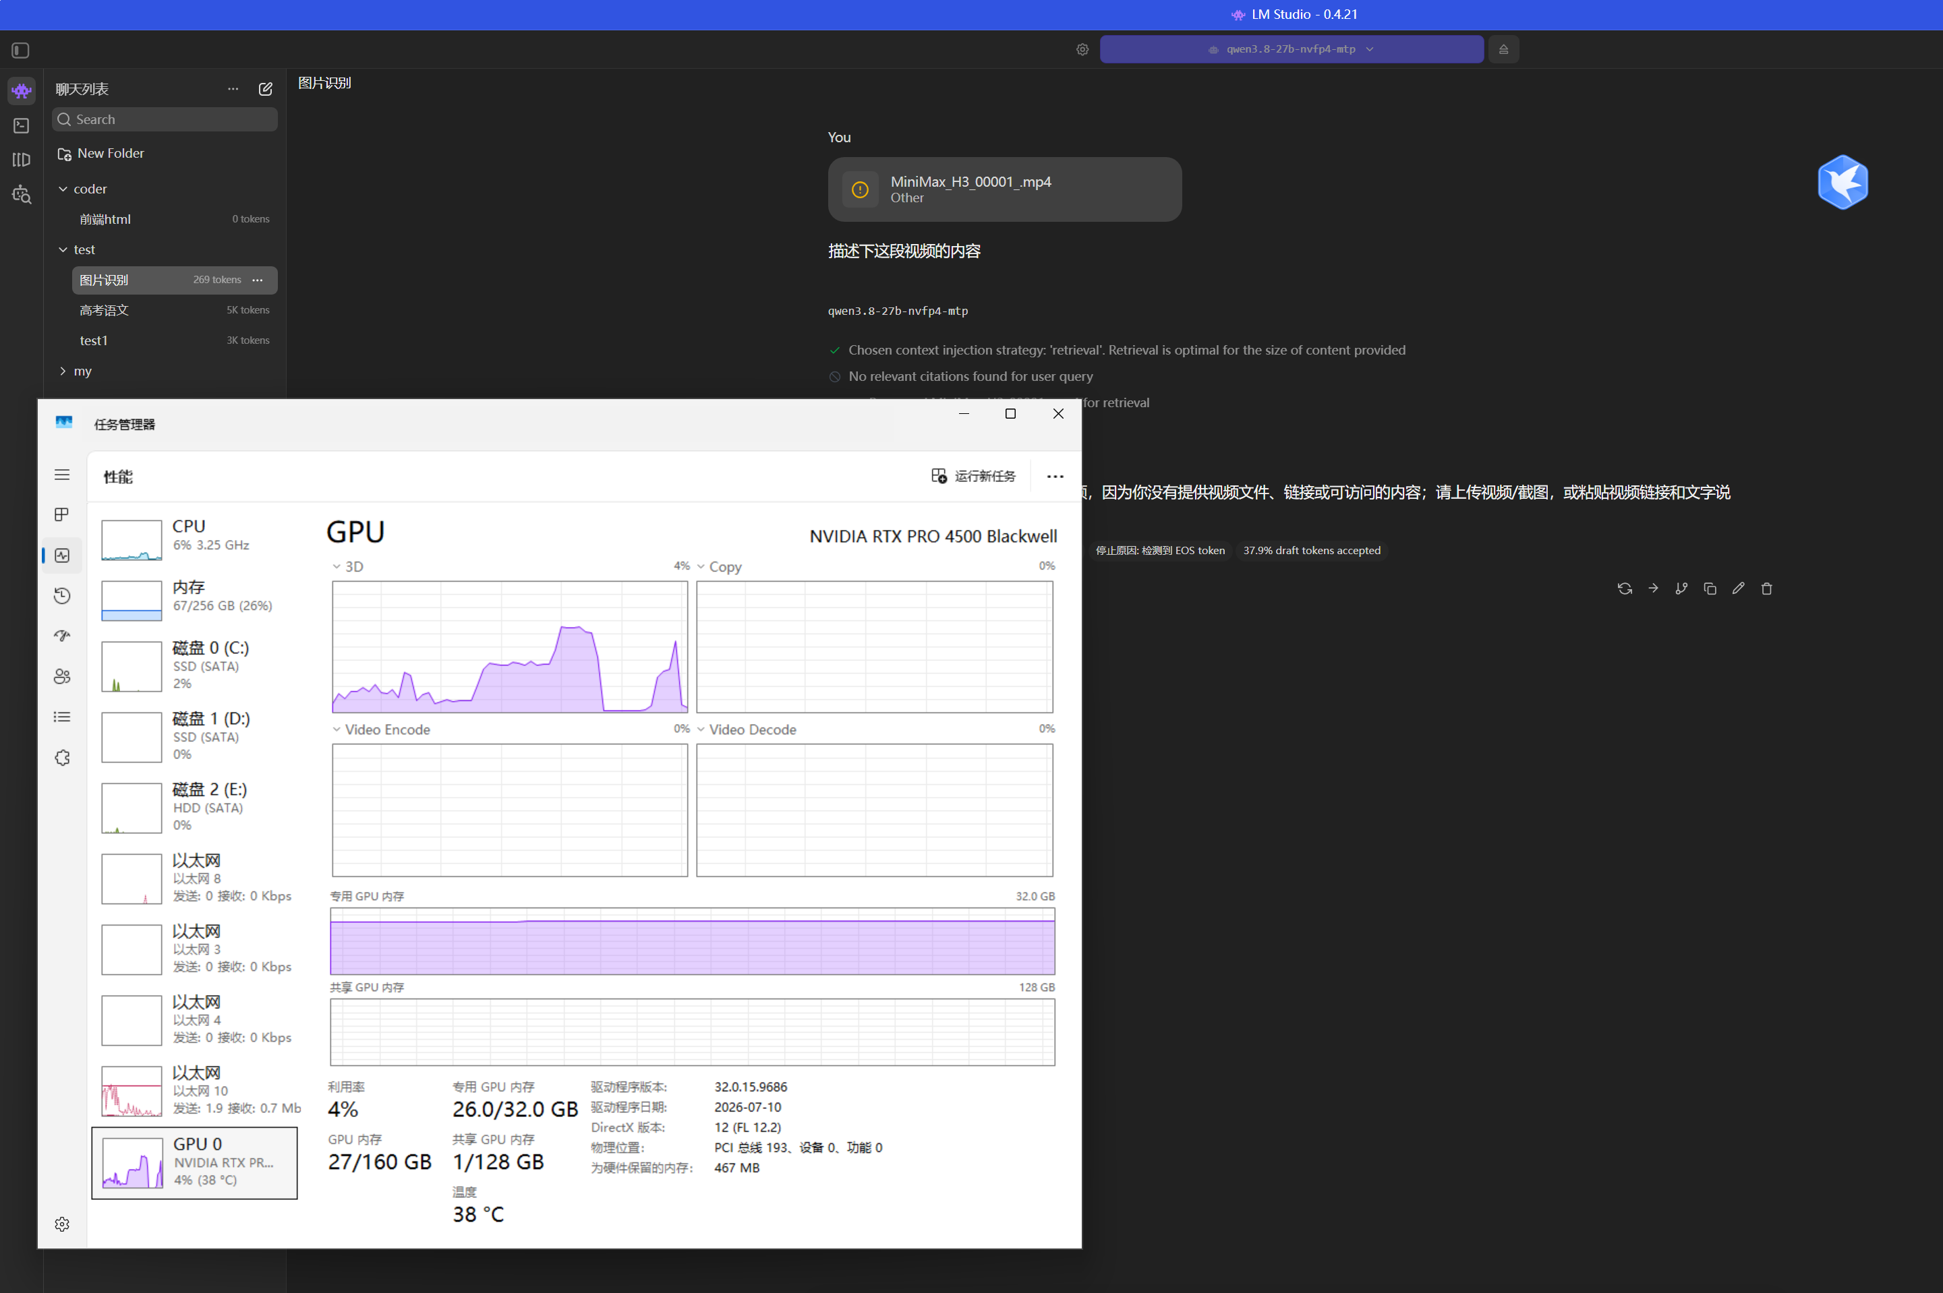Open Task Manager settings gear
This screenshot has width=1943, height=1293.
(x=62, y=1224)
